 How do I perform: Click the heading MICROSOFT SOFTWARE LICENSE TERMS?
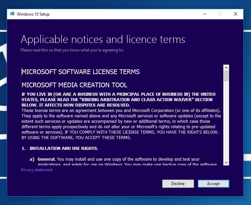click(x=81, y=72)
